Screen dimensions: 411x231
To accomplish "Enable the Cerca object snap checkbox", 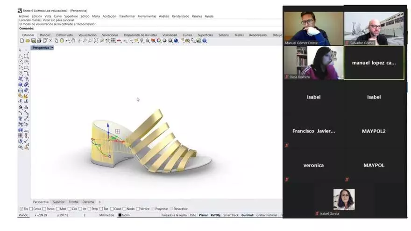I will [x=31, y=209].
